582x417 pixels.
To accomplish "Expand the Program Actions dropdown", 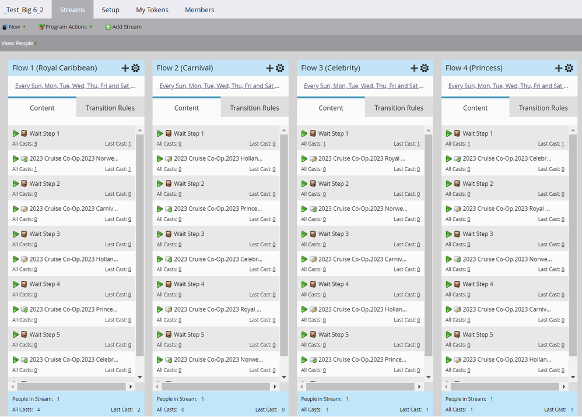I will [x=65, y=27].
